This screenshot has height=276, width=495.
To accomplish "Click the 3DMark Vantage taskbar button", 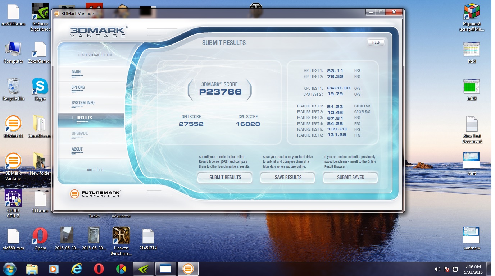I will [188, 269].
